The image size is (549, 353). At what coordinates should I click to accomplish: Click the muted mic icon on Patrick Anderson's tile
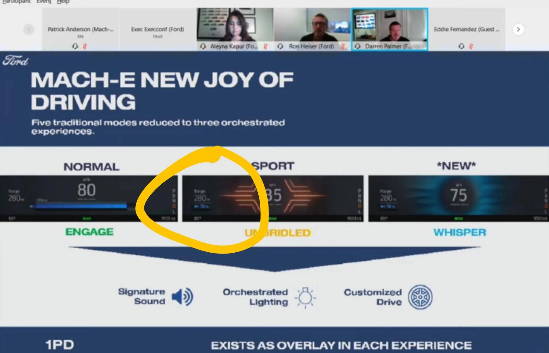85,46
